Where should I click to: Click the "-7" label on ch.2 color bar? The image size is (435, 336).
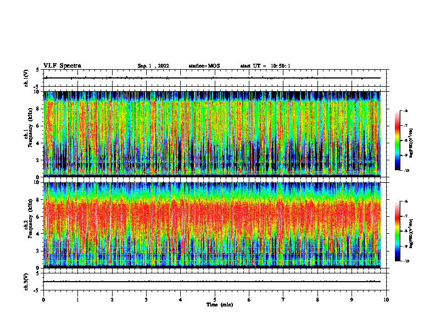point(405,216)
